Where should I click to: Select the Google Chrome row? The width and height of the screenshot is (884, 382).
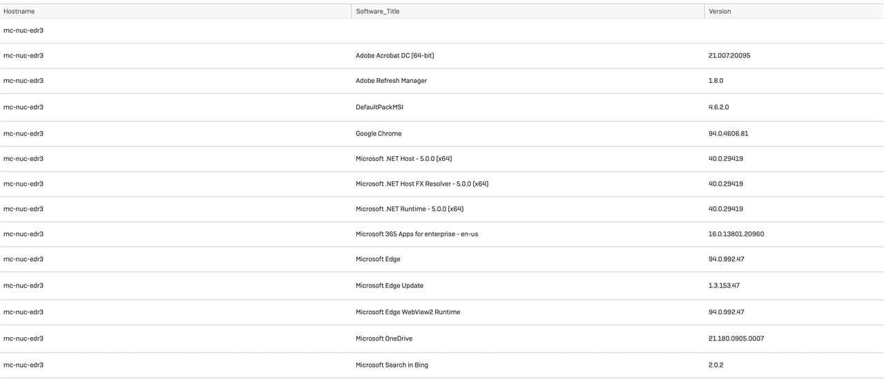pos(442,134)
